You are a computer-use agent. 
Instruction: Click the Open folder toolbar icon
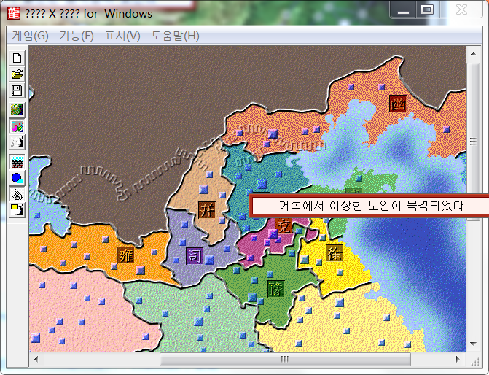tap(17, 74)
